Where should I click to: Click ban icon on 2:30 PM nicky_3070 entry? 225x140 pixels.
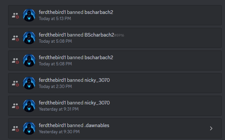pos(15,83)
